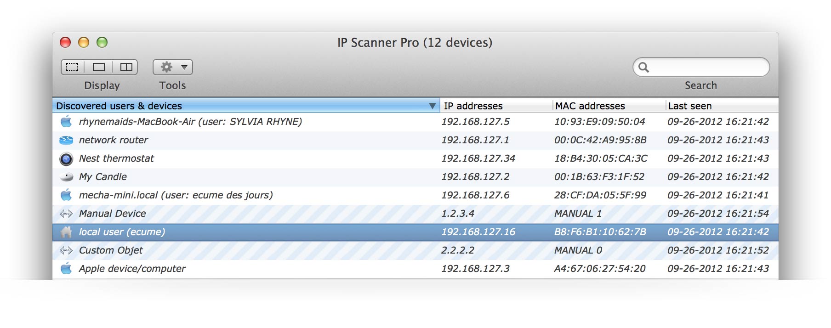The height and width of the screenshot is (328, 831).
Task: Click IP address 192.168.127.16
Action: click(x=478, y=232)
